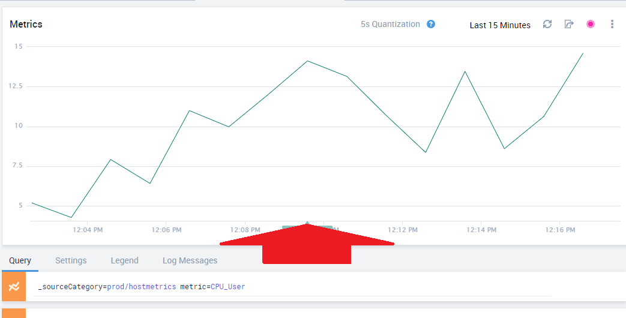Open the Last 15 Minutes time range
Viewport: 626px width, 318px height.
click(x=500, y=25)
